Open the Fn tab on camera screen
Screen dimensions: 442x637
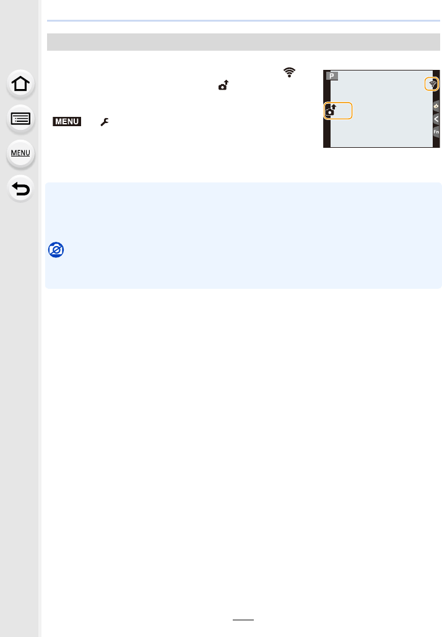[x=436, y=132]
